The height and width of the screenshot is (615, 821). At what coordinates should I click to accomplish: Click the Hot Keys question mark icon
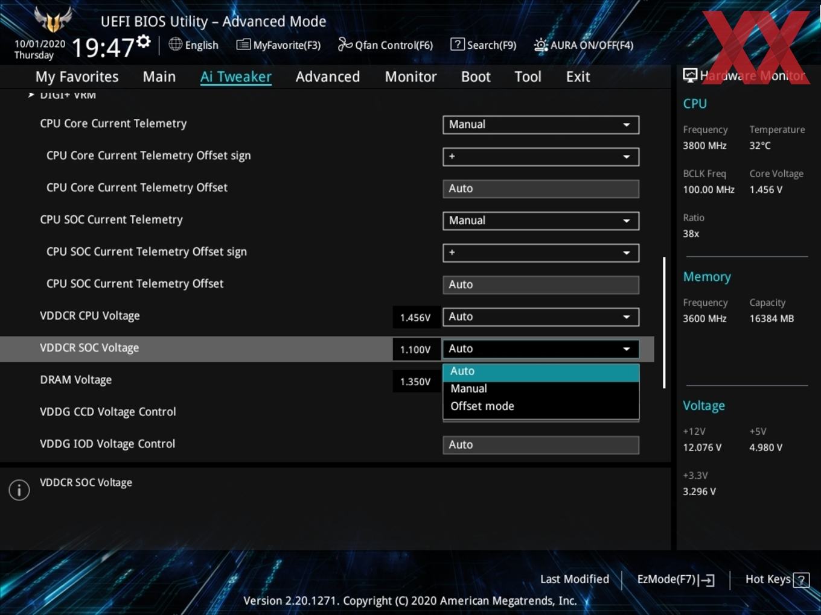coord(801,580)
